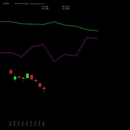Click the high value H: 5.75

(x=66, y=7)
